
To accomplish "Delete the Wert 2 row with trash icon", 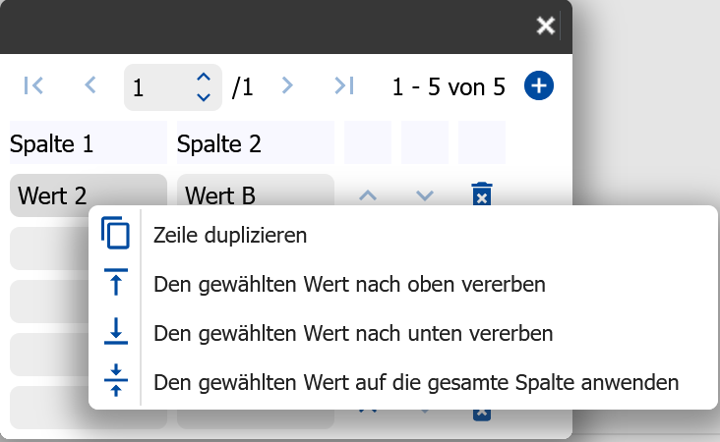I will click(x=481, y=194).
